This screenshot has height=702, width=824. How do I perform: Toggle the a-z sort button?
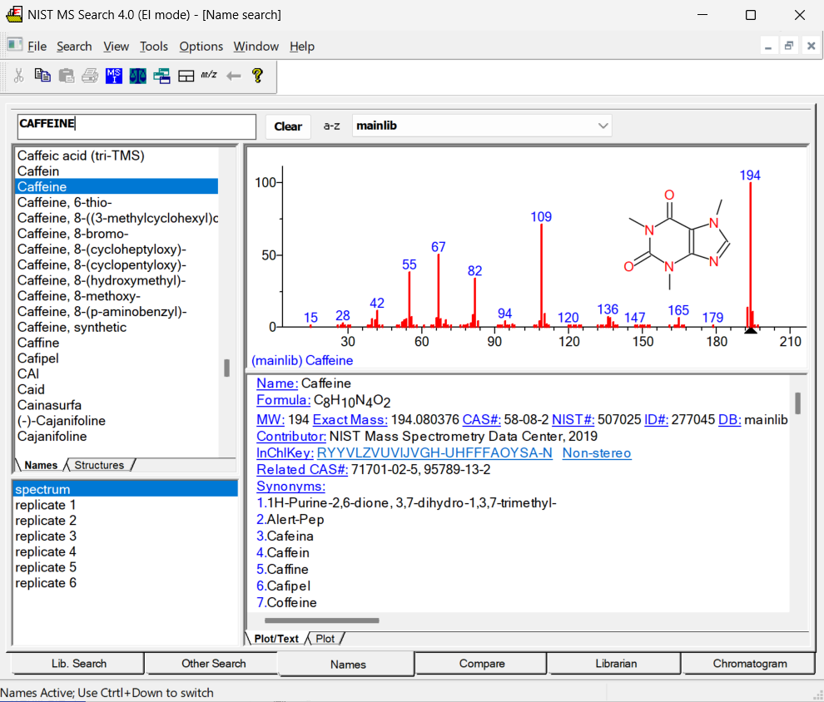pos(331,126)
